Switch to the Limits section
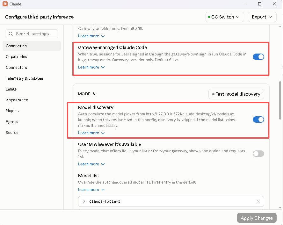Viewport: 283px width, 225px height. 32,89
